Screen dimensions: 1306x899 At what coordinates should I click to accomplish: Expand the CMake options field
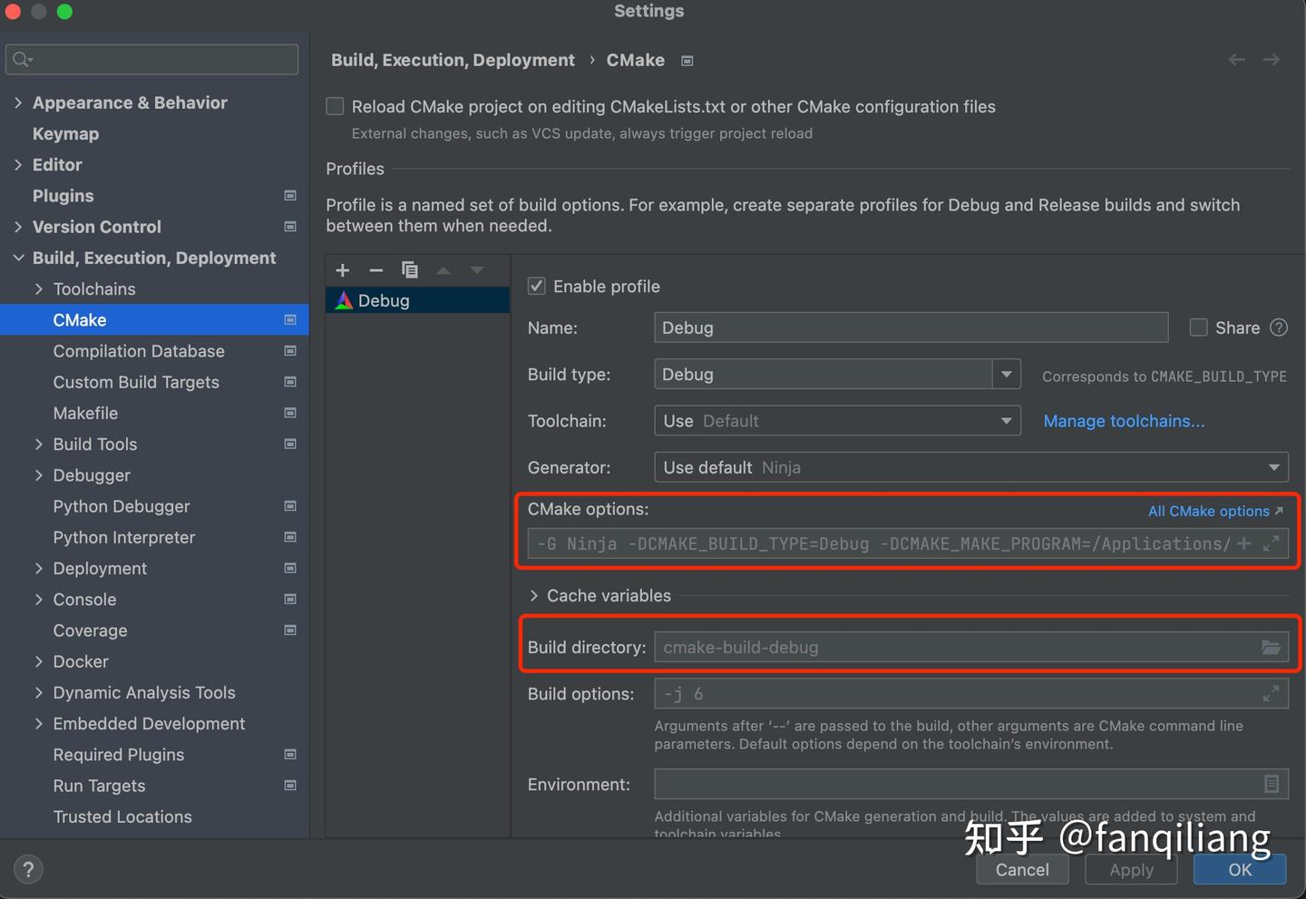(1272, 543)
